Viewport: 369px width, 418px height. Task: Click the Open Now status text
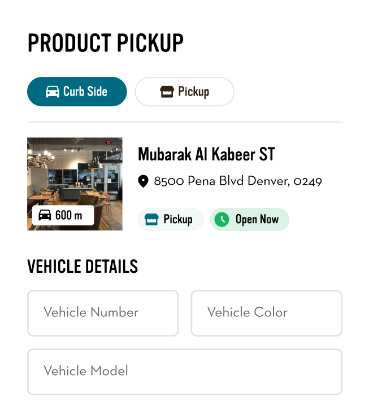tap(257, 220)
